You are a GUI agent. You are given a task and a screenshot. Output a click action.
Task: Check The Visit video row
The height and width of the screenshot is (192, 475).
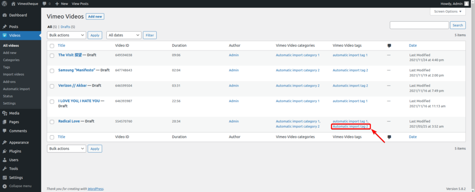click(52, 56)
